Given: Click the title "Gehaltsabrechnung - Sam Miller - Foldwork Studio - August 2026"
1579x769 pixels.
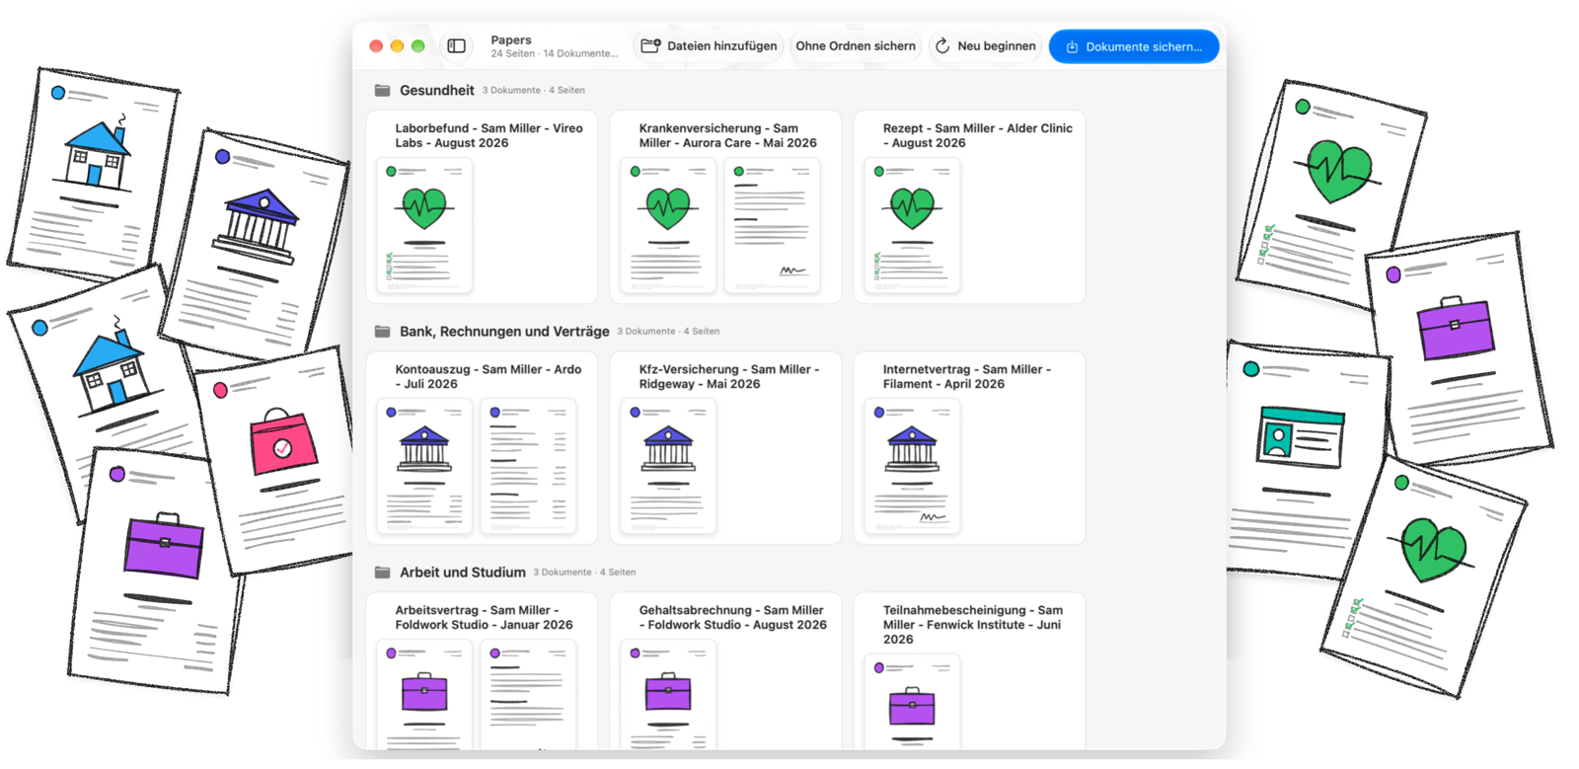Looking at the screenshot, I should [732, 617].
